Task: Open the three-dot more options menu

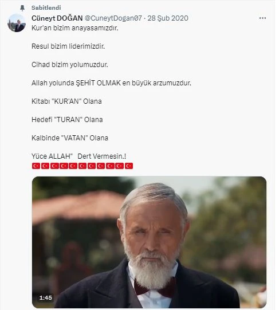Action: 262,18
